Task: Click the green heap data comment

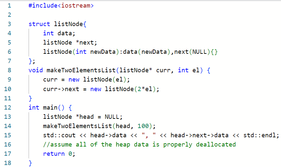Action: [139, 145]
